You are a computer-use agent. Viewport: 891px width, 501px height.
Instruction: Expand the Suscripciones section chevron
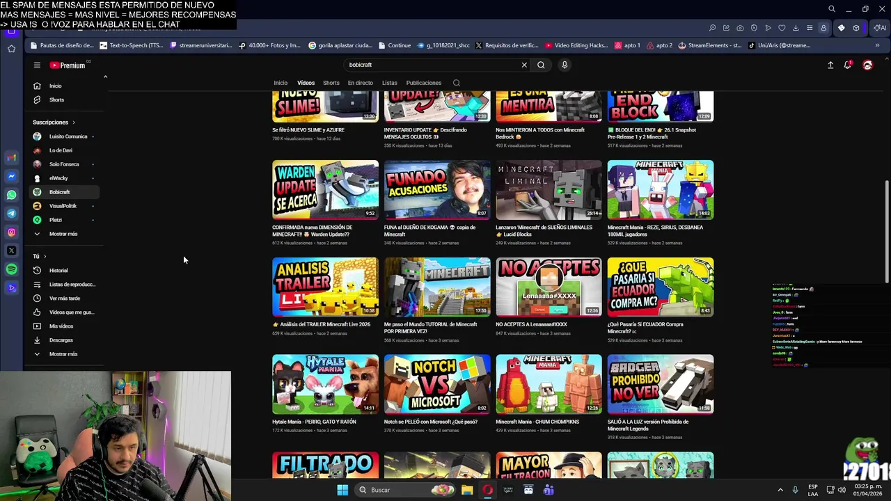click(74, 122)
